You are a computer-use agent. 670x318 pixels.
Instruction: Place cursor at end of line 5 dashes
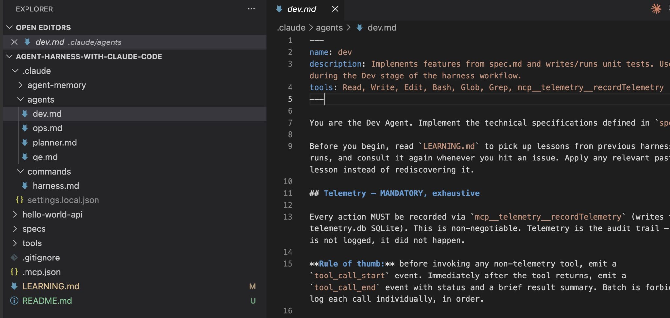pyautogui.click(x=324, y=99)
